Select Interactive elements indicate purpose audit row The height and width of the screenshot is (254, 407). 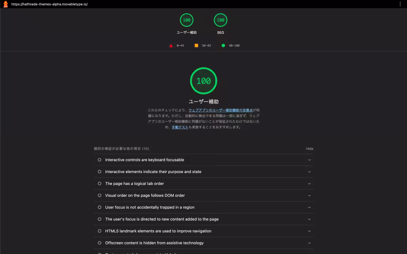(153, 172)
